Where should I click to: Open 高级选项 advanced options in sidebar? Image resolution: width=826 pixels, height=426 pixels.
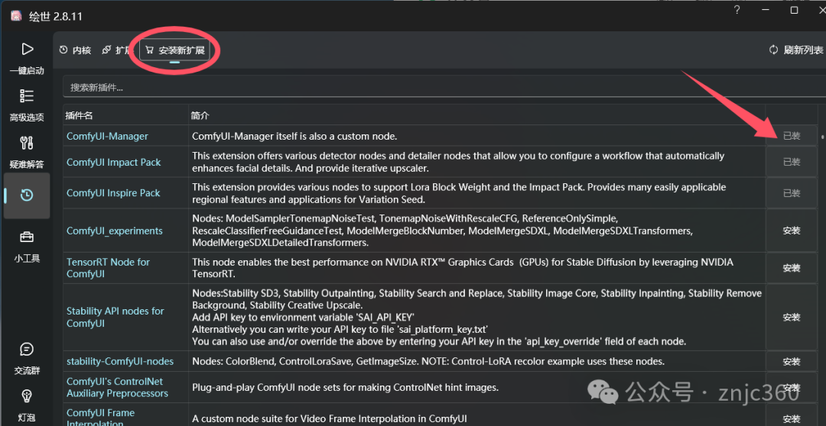pos(26,95)
